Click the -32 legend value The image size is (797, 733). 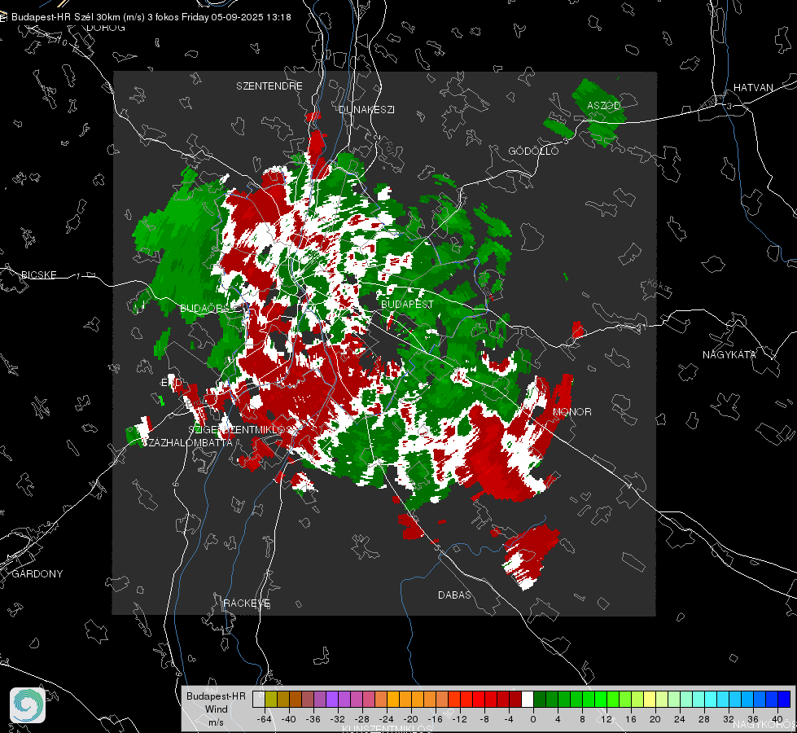pyautogui.click(x=338, y=719)
